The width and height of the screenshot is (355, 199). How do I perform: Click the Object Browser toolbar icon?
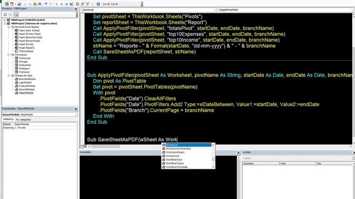[x=88, y=4]
